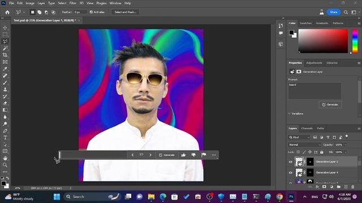Switch to the Adjustments tab
362x203 pixels.
(x=314, y=63)
